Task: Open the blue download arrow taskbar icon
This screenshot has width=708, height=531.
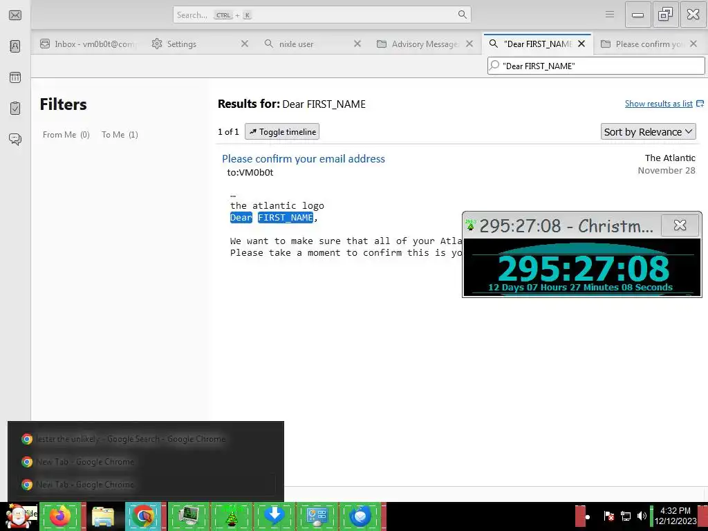Action: tap(274, 516)
